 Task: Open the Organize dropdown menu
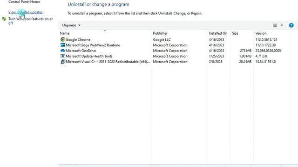pos(71,25)
